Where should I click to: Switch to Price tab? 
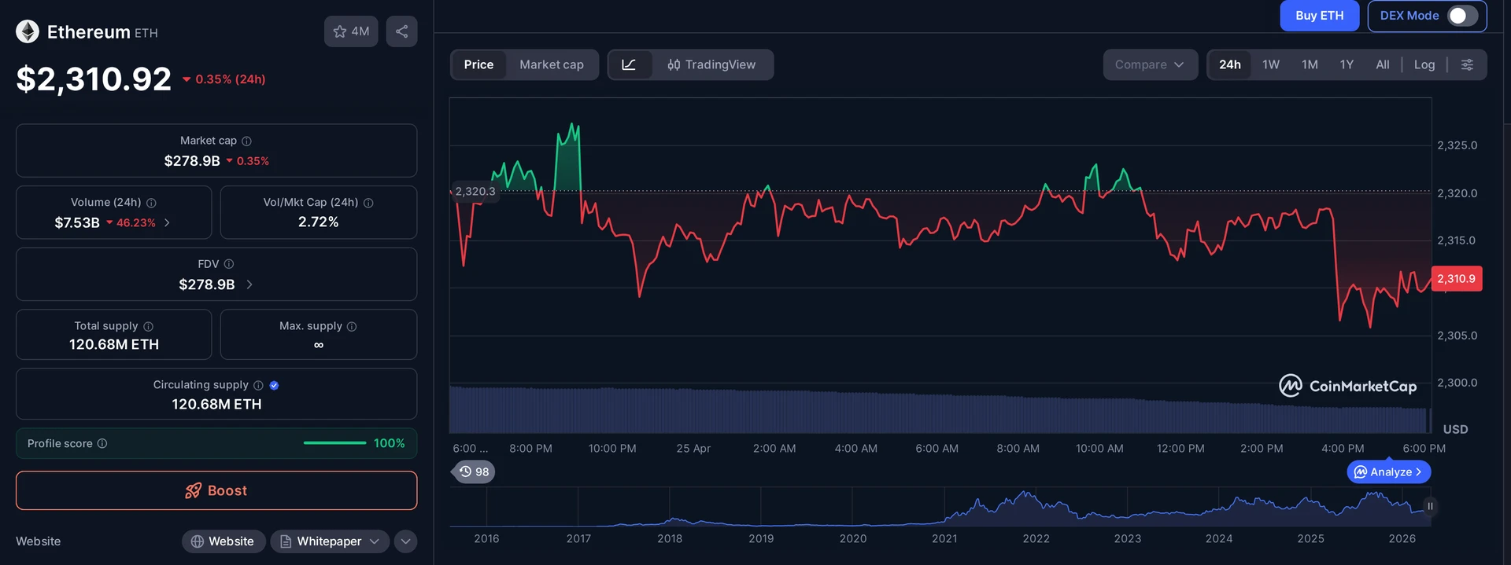[x=478, y=64]
